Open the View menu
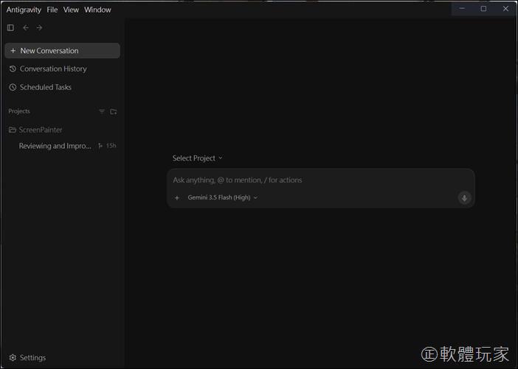 [x=71, y=10]
